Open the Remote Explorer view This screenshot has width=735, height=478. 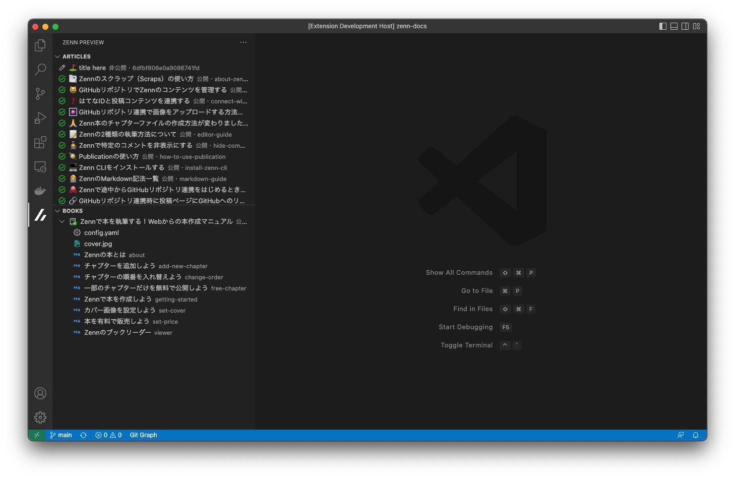[40, 166]
